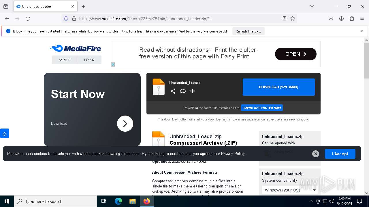Screen dimensions: 369x207
Task: Open Firefox recent browsing tab list icon
Action: [x=6, y=6]
